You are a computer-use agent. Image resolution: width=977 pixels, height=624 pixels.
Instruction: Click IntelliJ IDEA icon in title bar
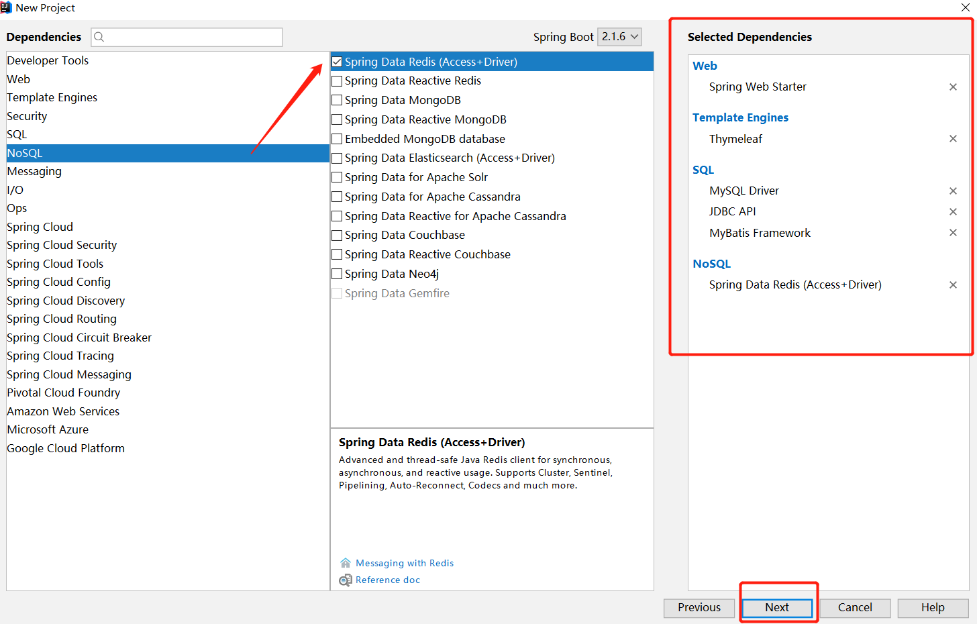(x=6, y=7)
